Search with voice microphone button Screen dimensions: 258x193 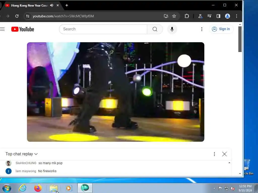pos(172,29)
